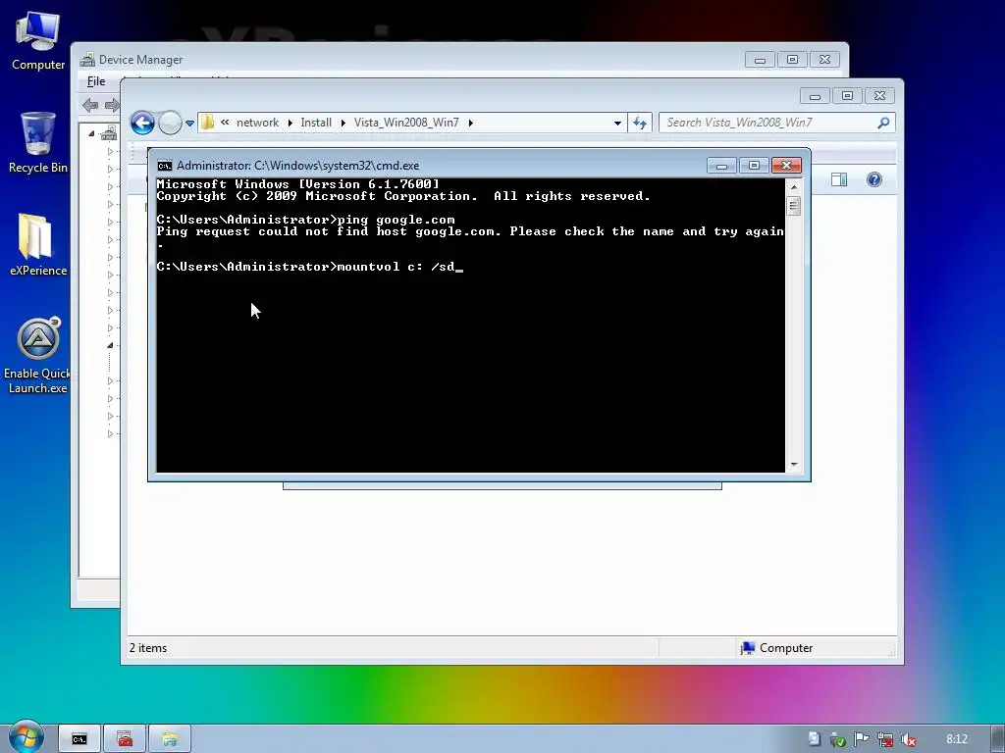Open the File menu in Device Manager
This screenshot has height=753, width=1005.
96,81
